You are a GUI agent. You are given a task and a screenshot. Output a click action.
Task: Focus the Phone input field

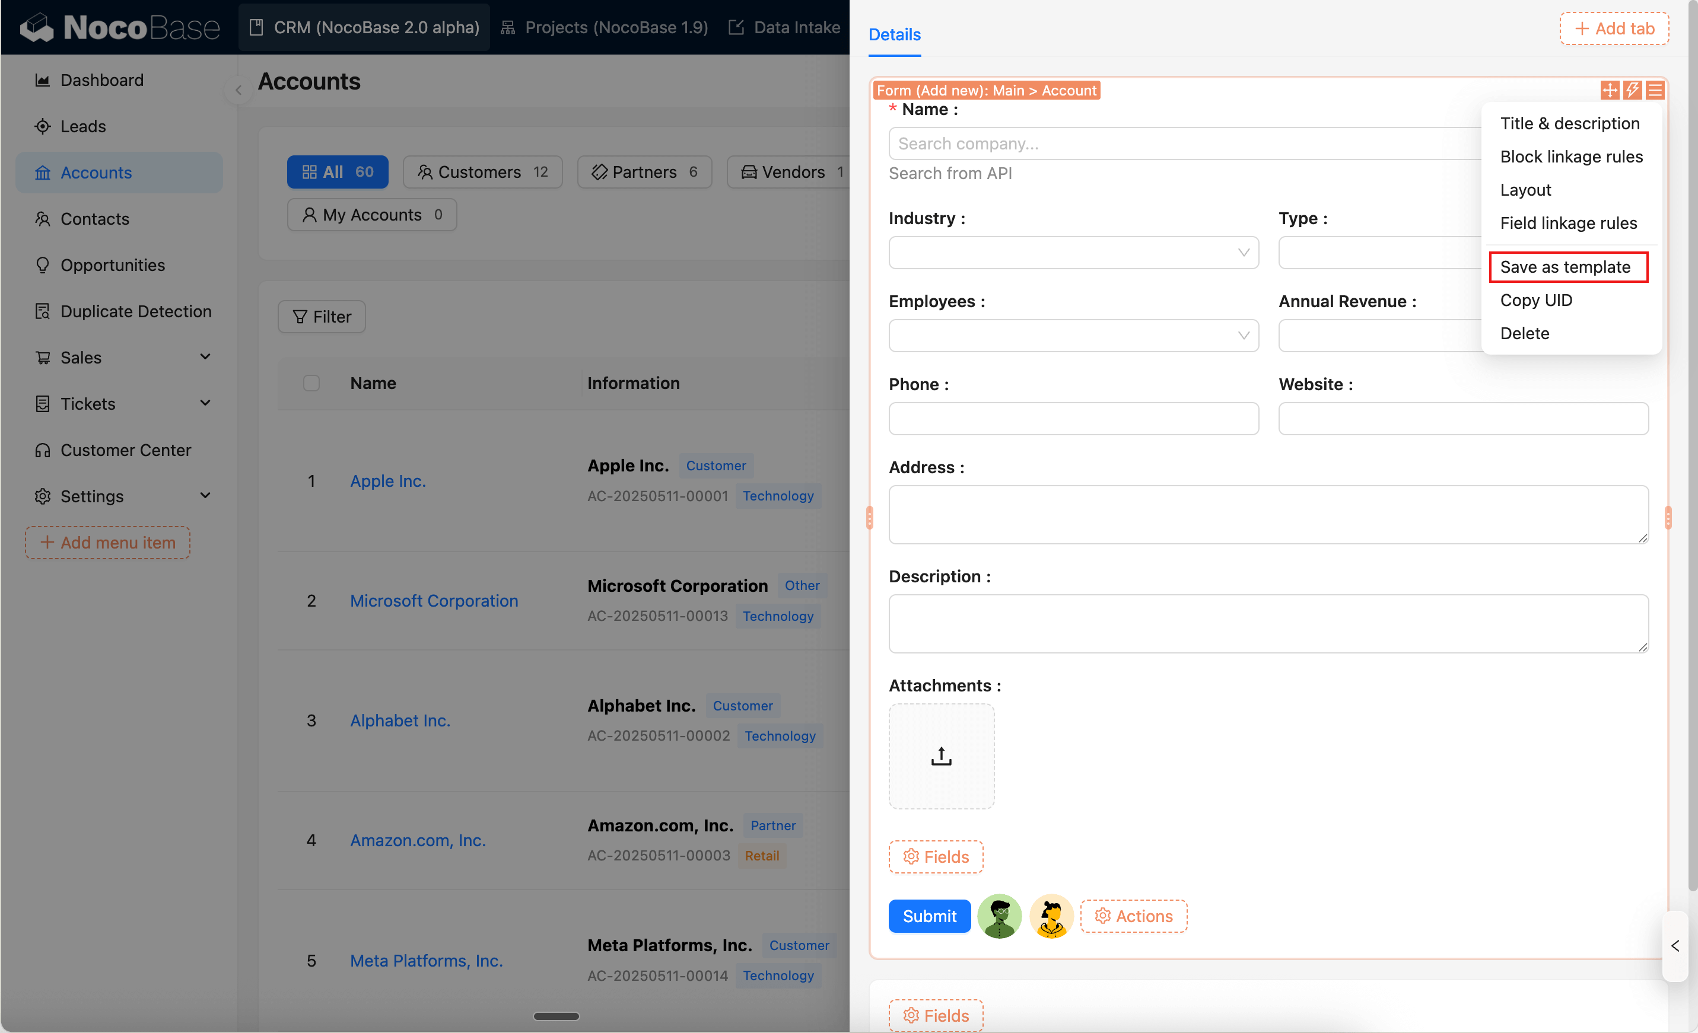(x=1074, y=418)
